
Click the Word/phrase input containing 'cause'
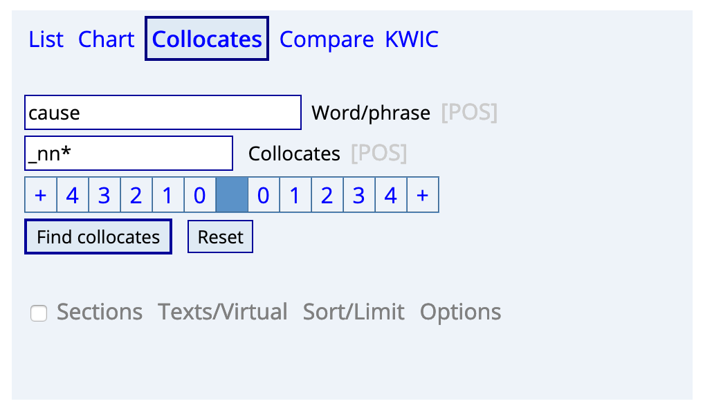click(x=163, y=113)
